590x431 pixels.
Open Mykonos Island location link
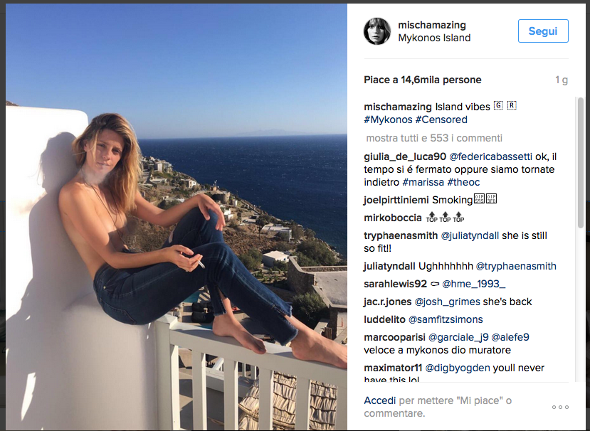tap(434, 38)
